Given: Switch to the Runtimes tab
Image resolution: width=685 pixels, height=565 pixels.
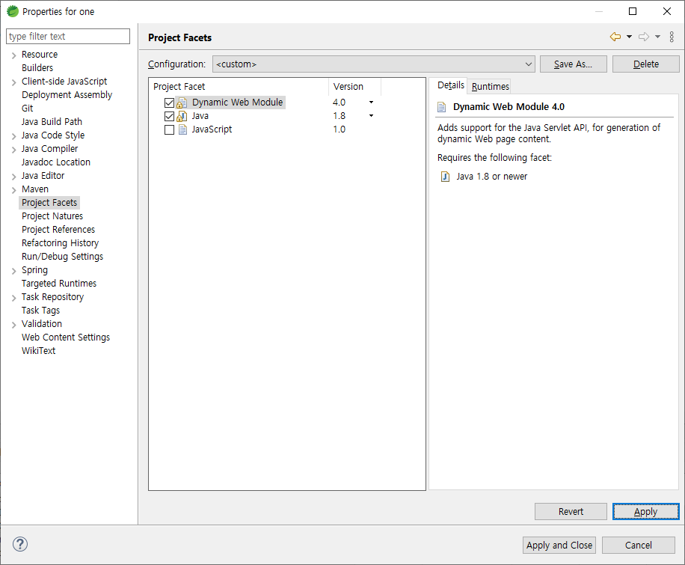Looking at the screenshot, I should click(x=490, y=87).
